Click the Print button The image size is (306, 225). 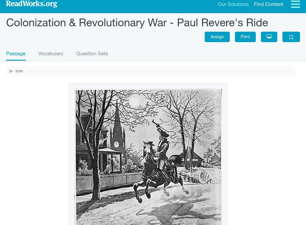pyautogui.click(x=245, y=37)
